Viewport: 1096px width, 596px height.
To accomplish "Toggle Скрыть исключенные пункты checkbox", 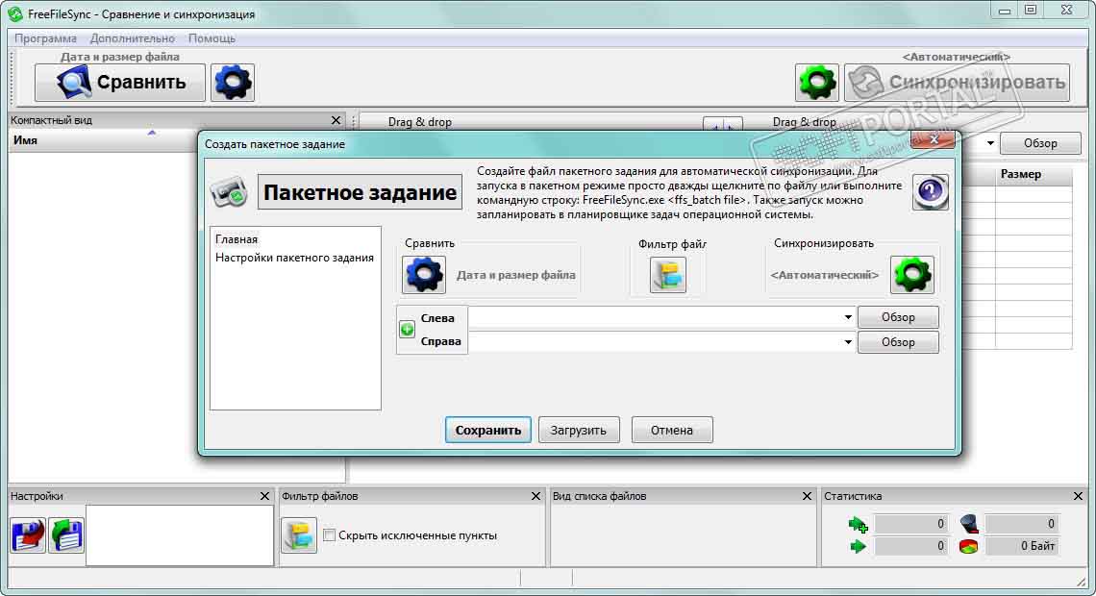I will pyautogui.click(x=329, y=535).
